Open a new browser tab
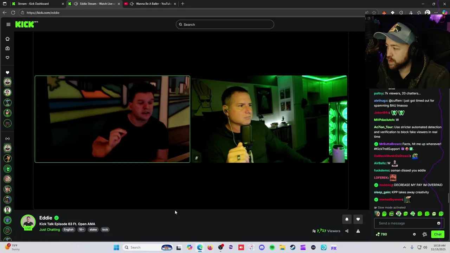This screenshot has height=253, width=450. click(x=182, y=4)
